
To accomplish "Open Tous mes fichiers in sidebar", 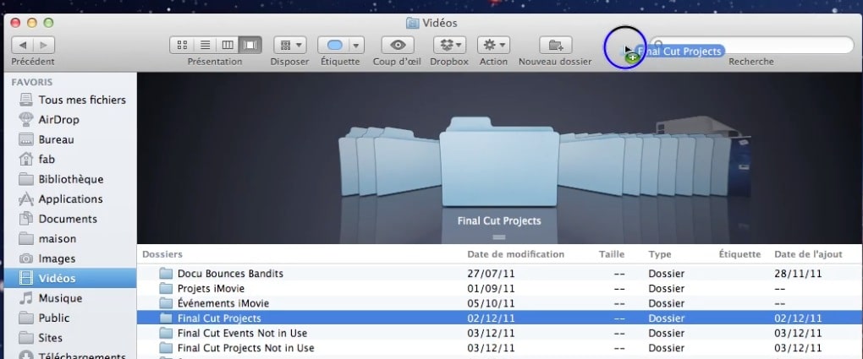I will coord(70,100).
